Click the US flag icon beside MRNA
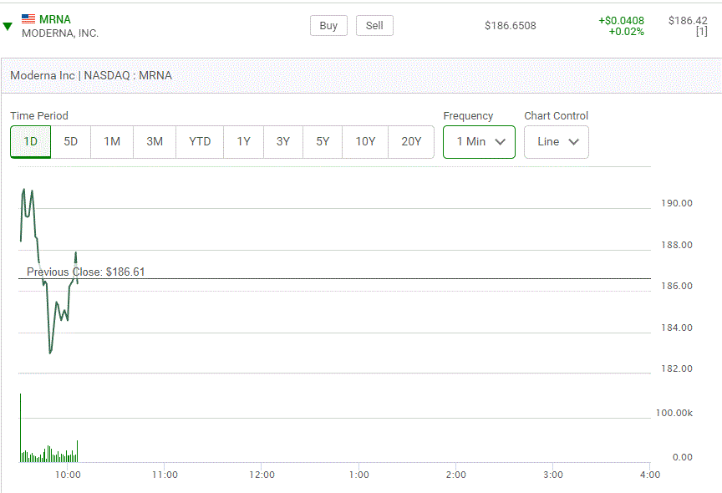 tap(28, 19)
